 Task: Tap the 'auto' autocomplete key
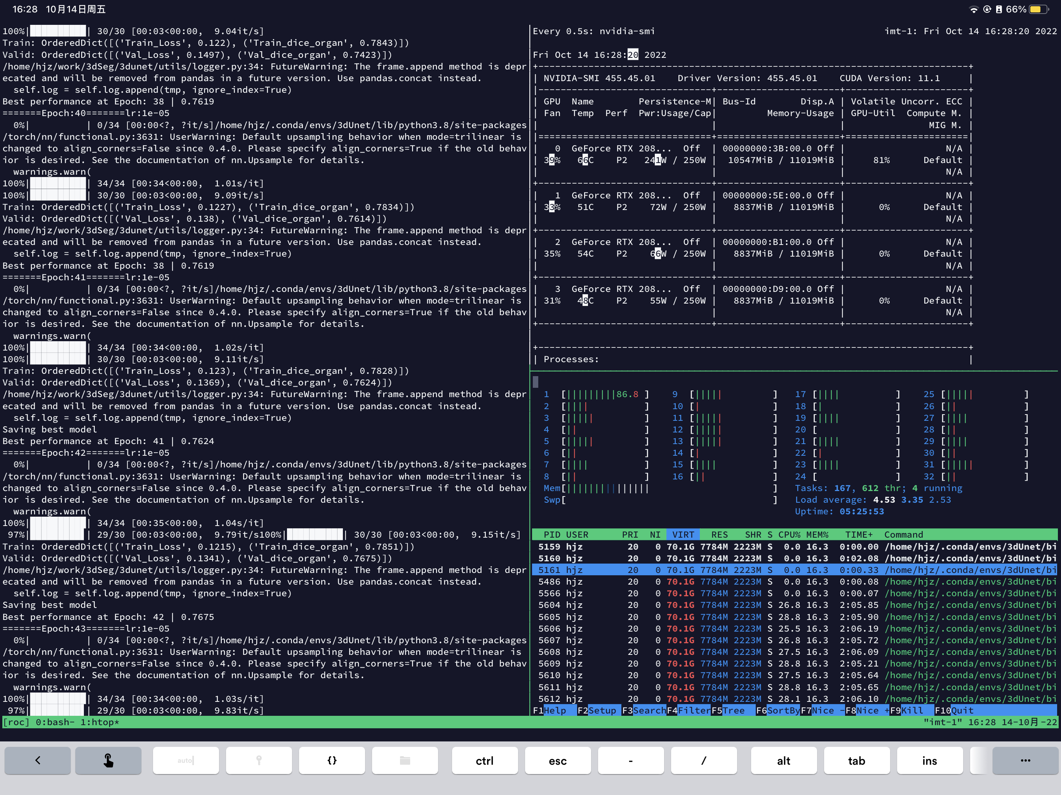186,760
